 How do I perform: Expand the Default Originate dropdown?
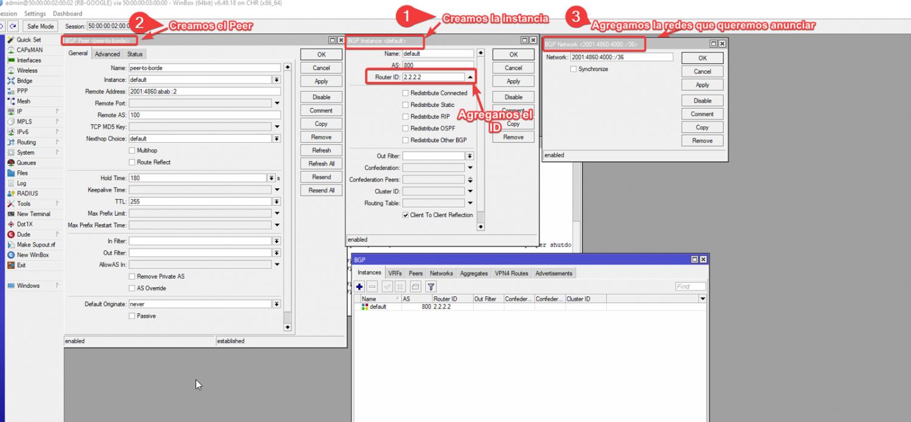click(276, 304)
